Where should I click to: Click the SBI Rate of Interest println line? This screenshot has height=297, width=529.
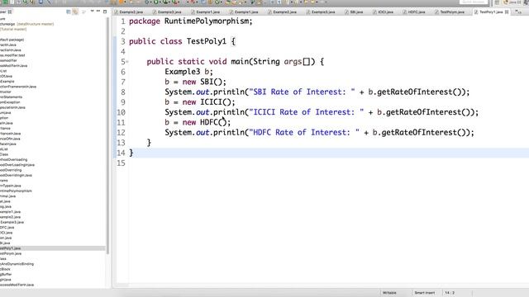317,92
